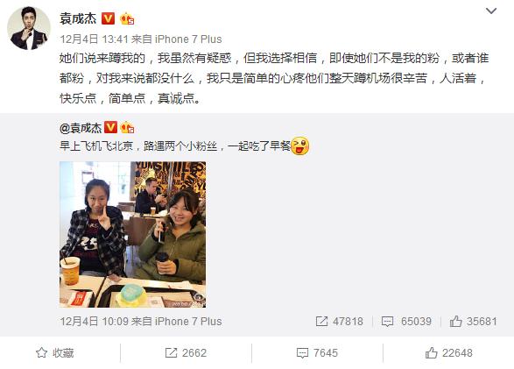The image size is (514, 369).
Task: Open comments with count 7645
Action: pos(317,353)
